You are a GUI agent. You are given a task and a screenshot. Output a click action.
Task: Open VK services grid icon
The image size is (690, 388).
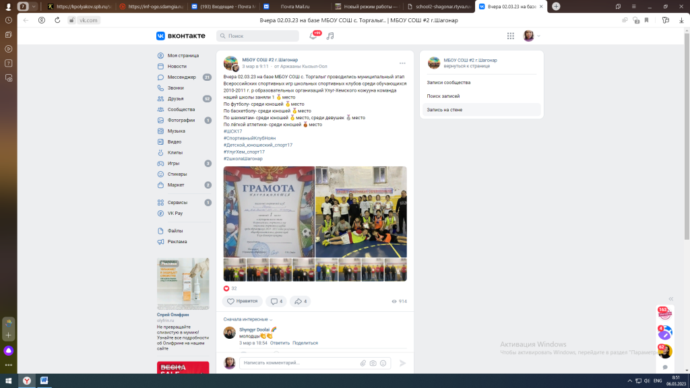(x=510, y=36)
